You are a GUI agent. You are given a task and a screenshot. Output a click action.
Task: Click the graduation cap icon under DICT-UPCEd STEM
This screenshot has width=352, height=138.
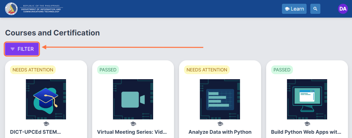(46, 124)
